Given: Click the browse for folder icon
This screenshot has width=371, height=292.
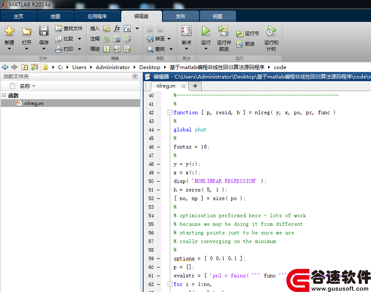Looking at the screenshot, I should pos(34,67).
